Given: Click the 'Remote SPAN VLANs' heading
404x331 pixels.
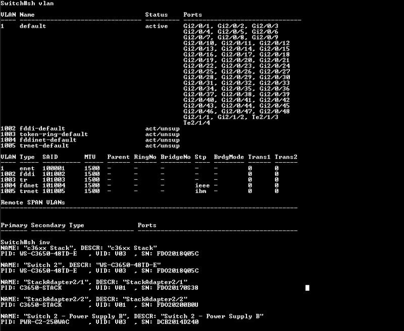Looking at the screenshot, I should [x=33, y=202].
